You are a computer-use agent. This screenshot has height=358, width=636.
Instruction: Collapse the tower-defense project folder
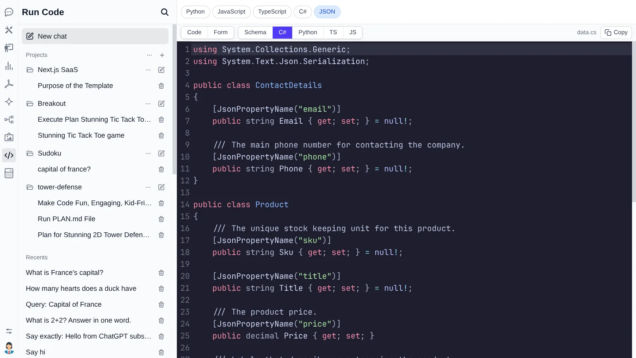[30, 187]
